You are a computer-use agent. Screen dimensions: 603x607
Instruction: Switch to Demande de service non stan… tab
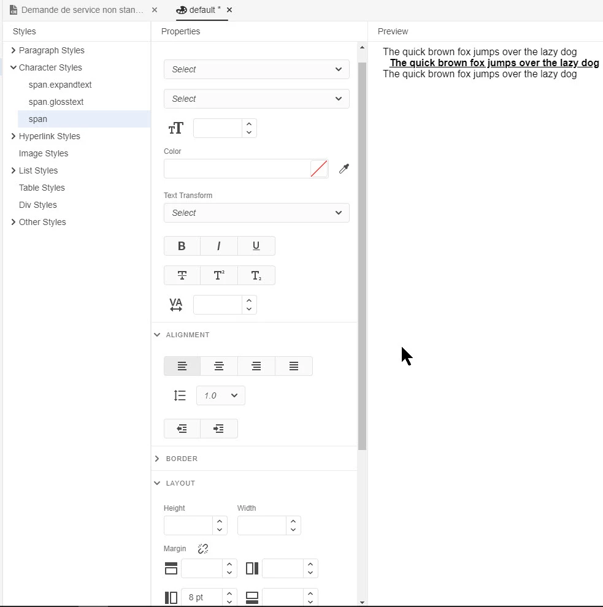coord(82,10)
